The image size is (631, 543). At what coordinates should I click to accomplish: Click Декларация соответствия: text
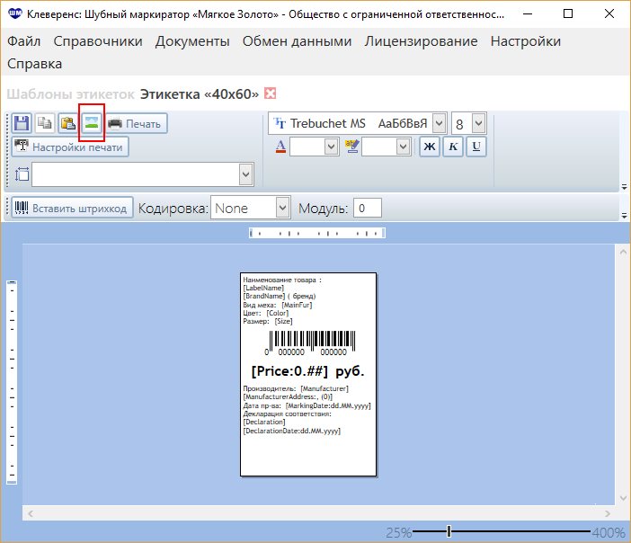tap(287, 414)
